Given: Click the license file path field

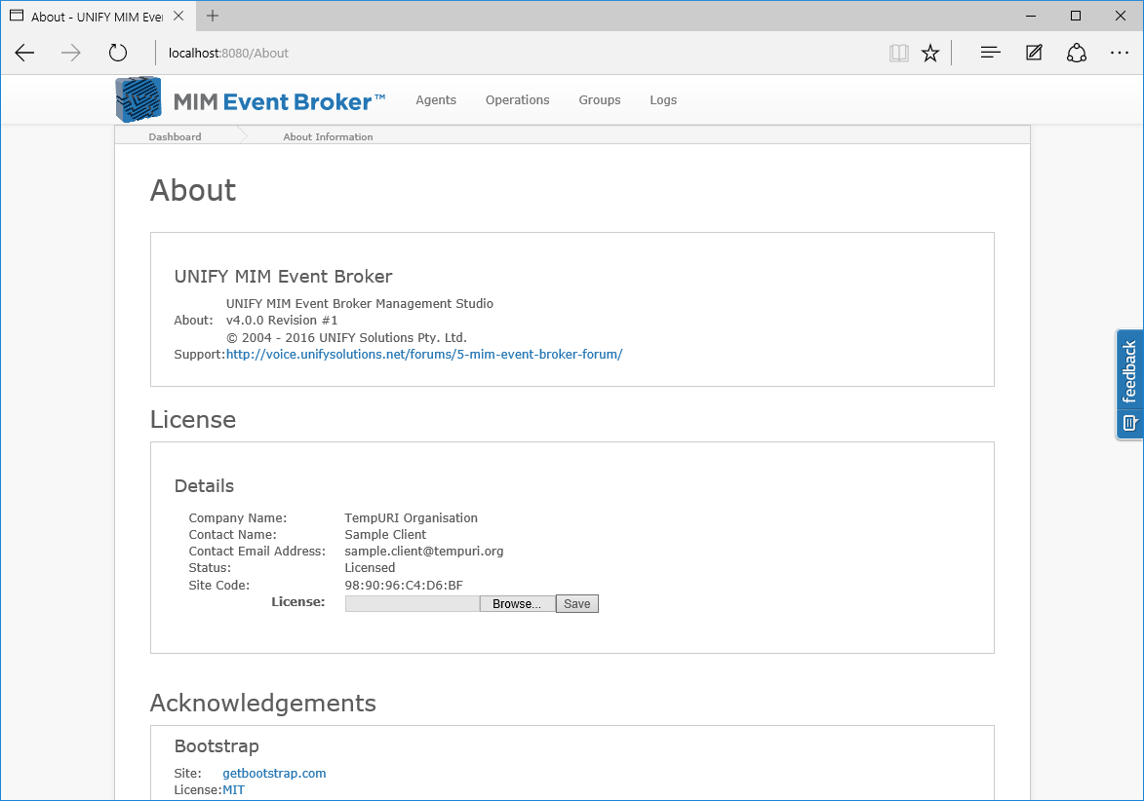Looking at the screenshot, I should 413,603.
